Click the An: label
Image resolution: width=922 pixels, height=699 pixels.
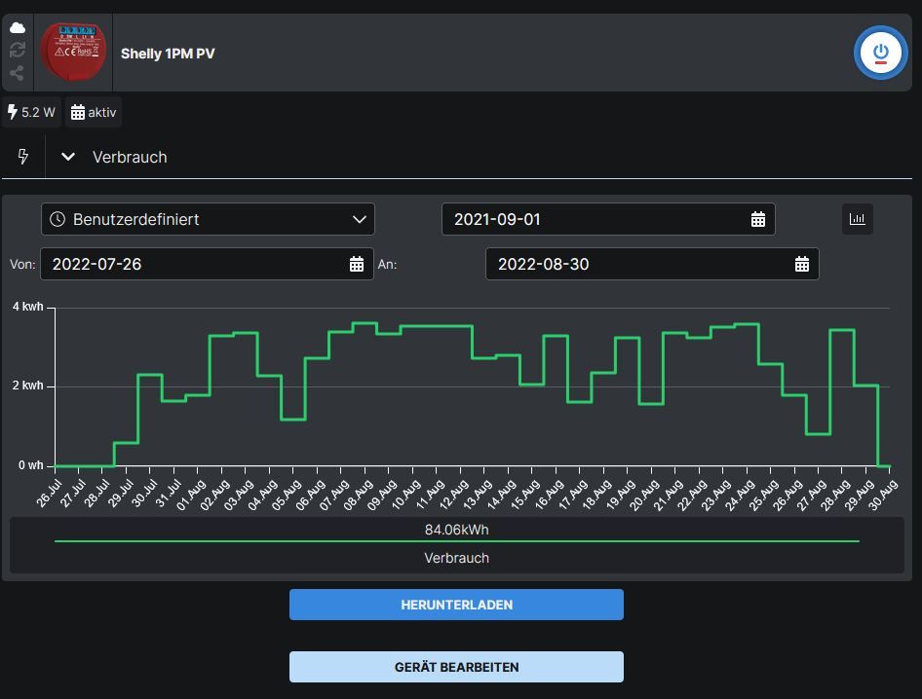(387, 265)
